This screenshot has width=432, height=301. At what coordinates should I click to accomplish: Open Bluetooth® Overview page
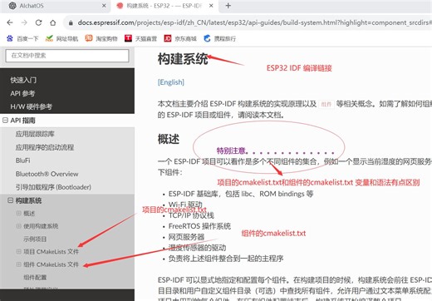tap(47, 174)
